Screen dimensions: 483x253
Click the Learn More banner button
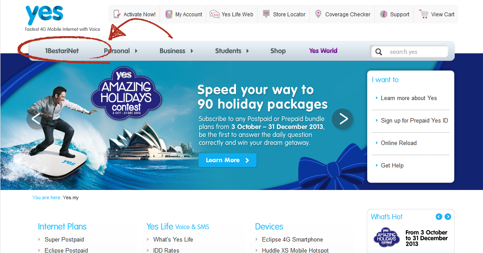[227, 160]
